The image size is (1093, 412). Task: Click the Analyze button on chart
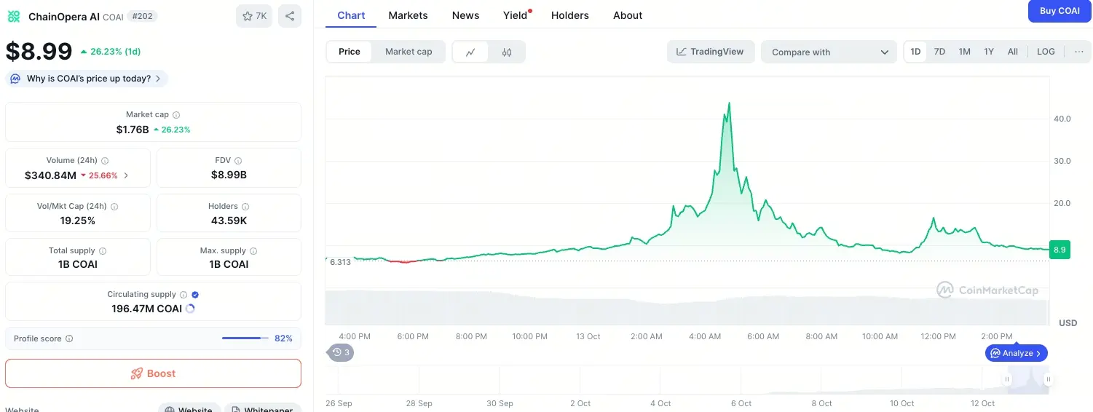(x=1017, y=353)
